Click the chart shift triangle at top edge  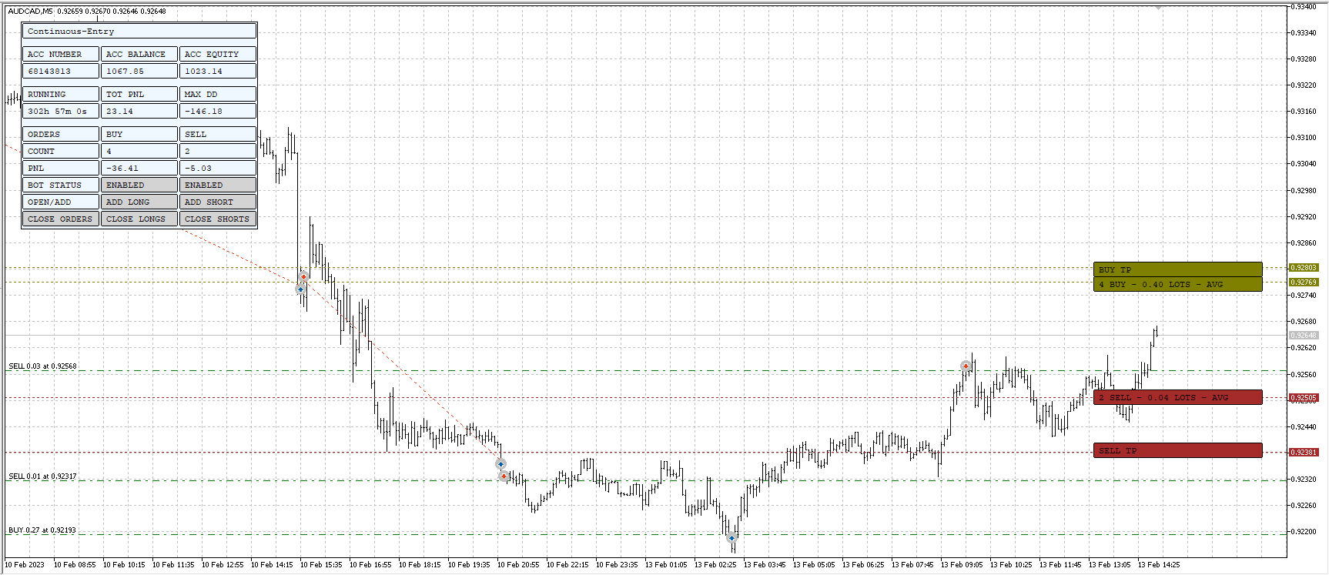1158,8
